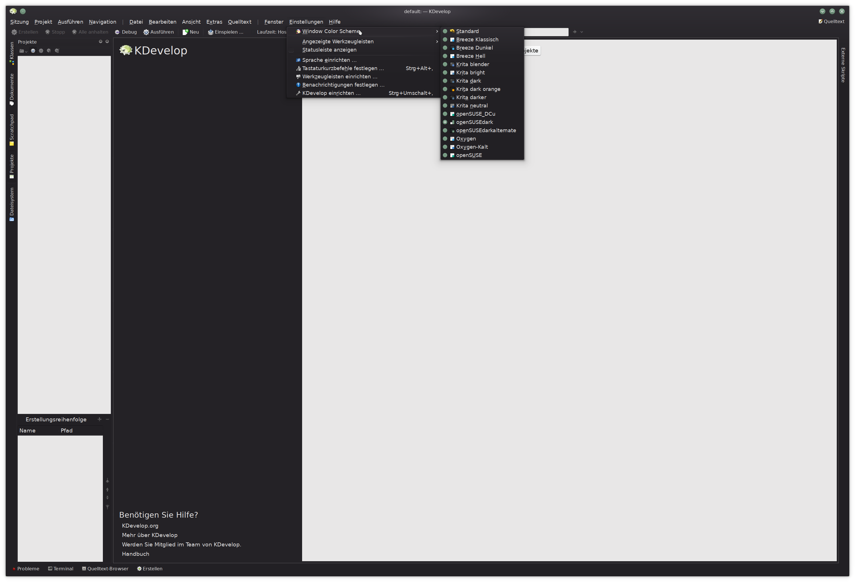This screenshot has height=582, width=855.
Task: Add entry to Erstellungsreihenfolge with plus icon
Action: (99, 420)
